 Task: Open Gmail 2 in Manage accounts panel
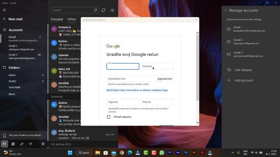(x=251, y=42)
